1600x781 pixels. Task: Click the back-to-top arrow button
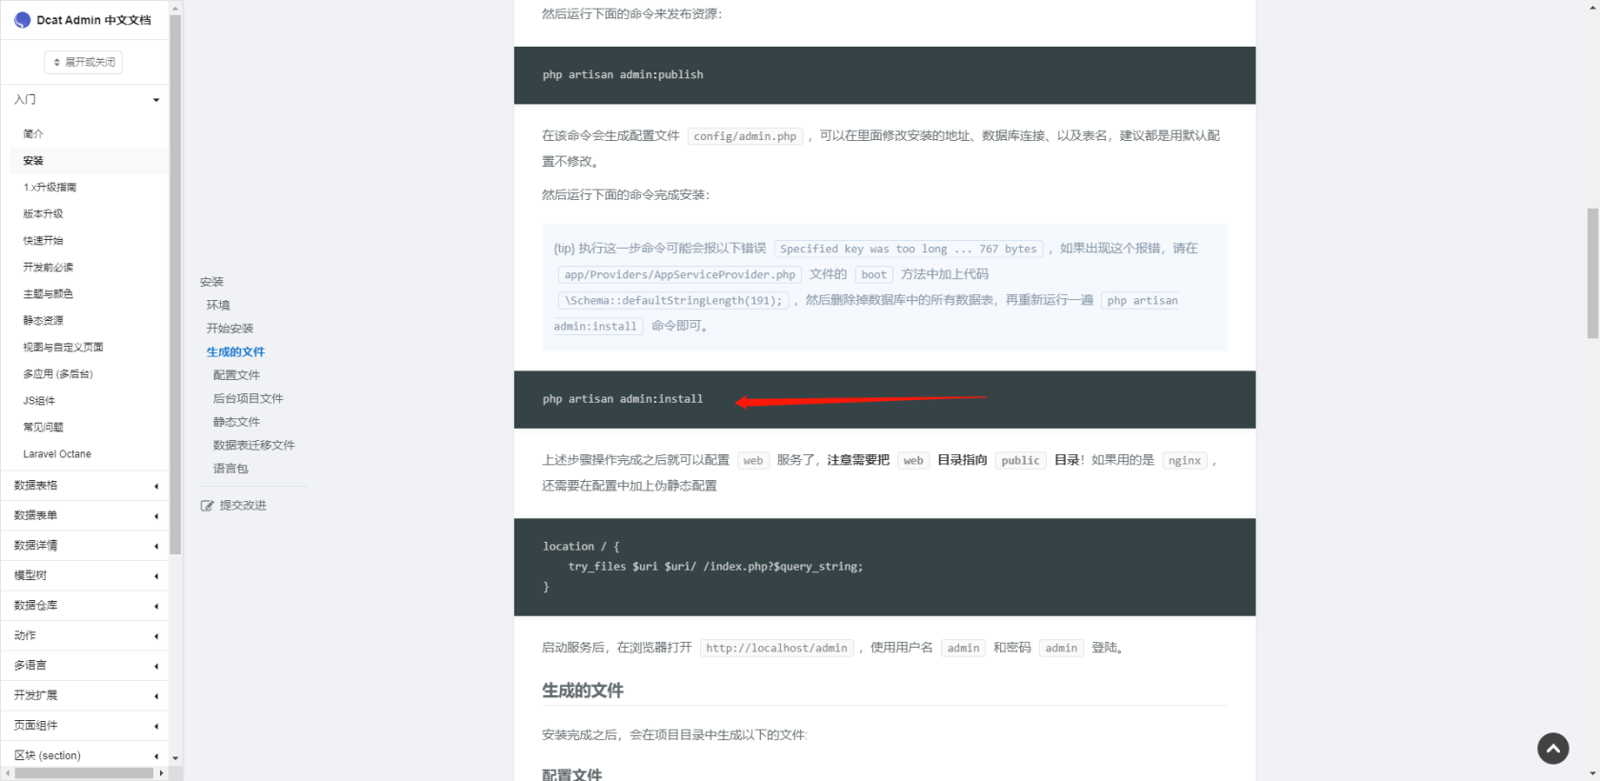point(1553,749)
